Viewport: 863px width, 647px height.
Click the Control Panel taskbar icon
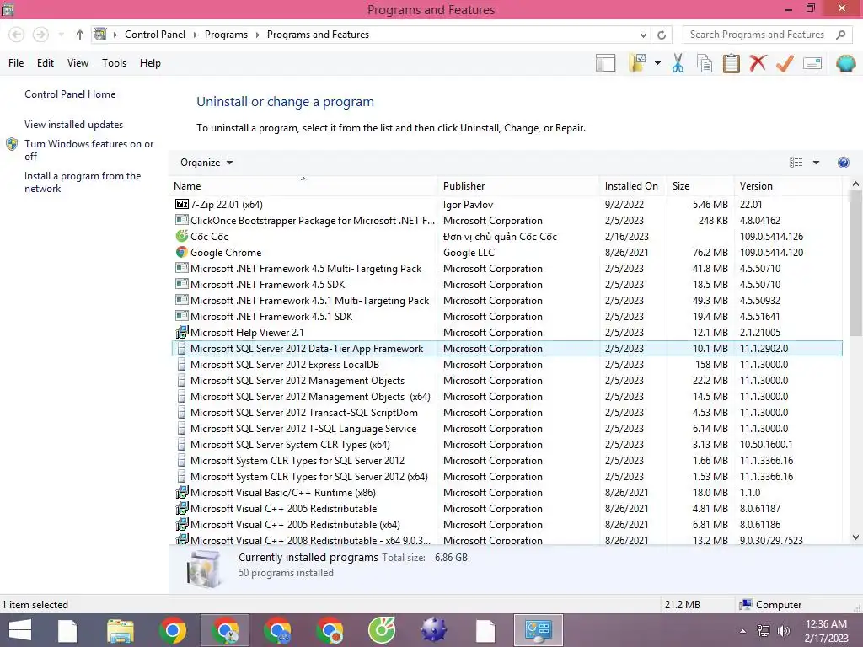tap(538, 630)
